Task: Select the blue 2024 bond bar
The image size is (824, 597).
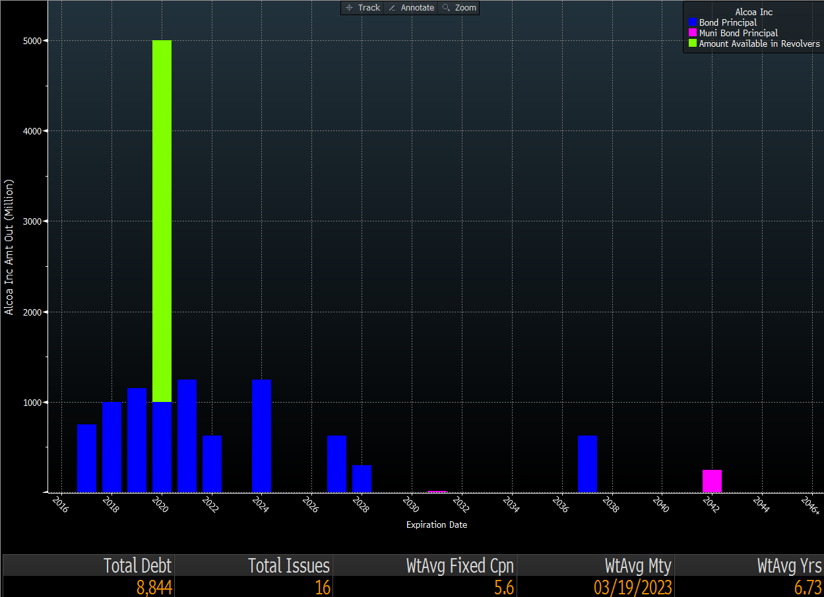Action: point(262,436)
